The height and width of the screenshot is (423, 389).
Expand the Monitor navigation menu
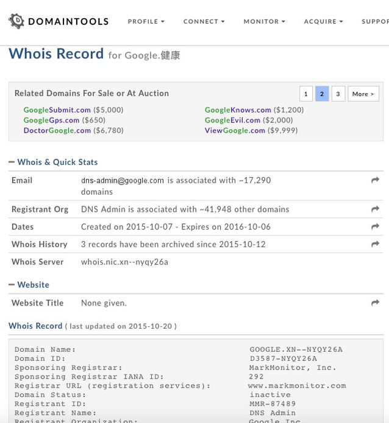[264, 22]
